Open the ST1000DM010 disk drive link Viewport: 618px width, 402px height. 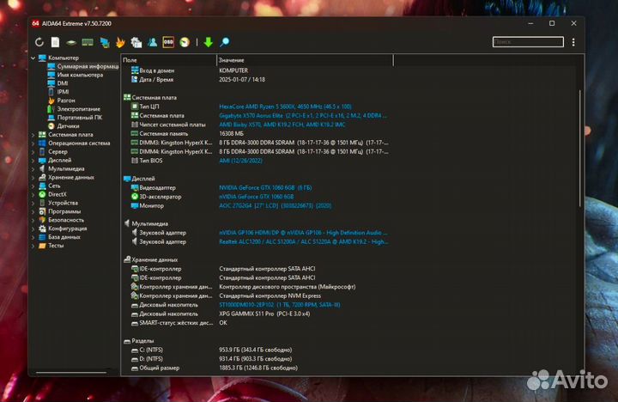point(280,305)
